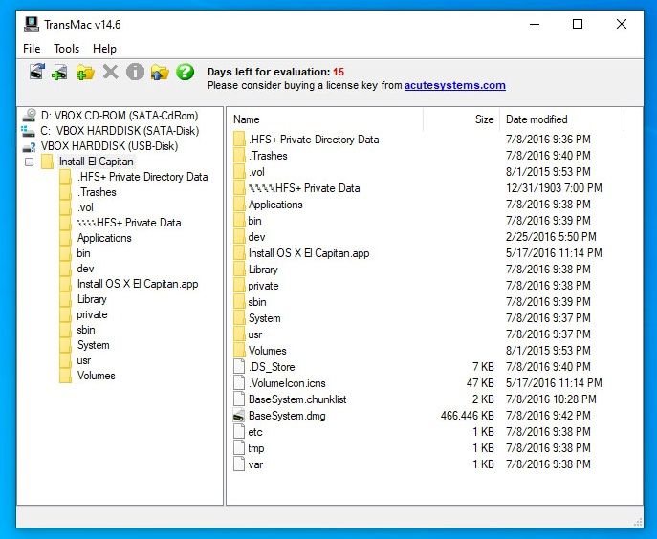The width and height of the screenshot is (657, 539).
Task: Click the refresh drives toolbar icon
Action: point(36,72)
